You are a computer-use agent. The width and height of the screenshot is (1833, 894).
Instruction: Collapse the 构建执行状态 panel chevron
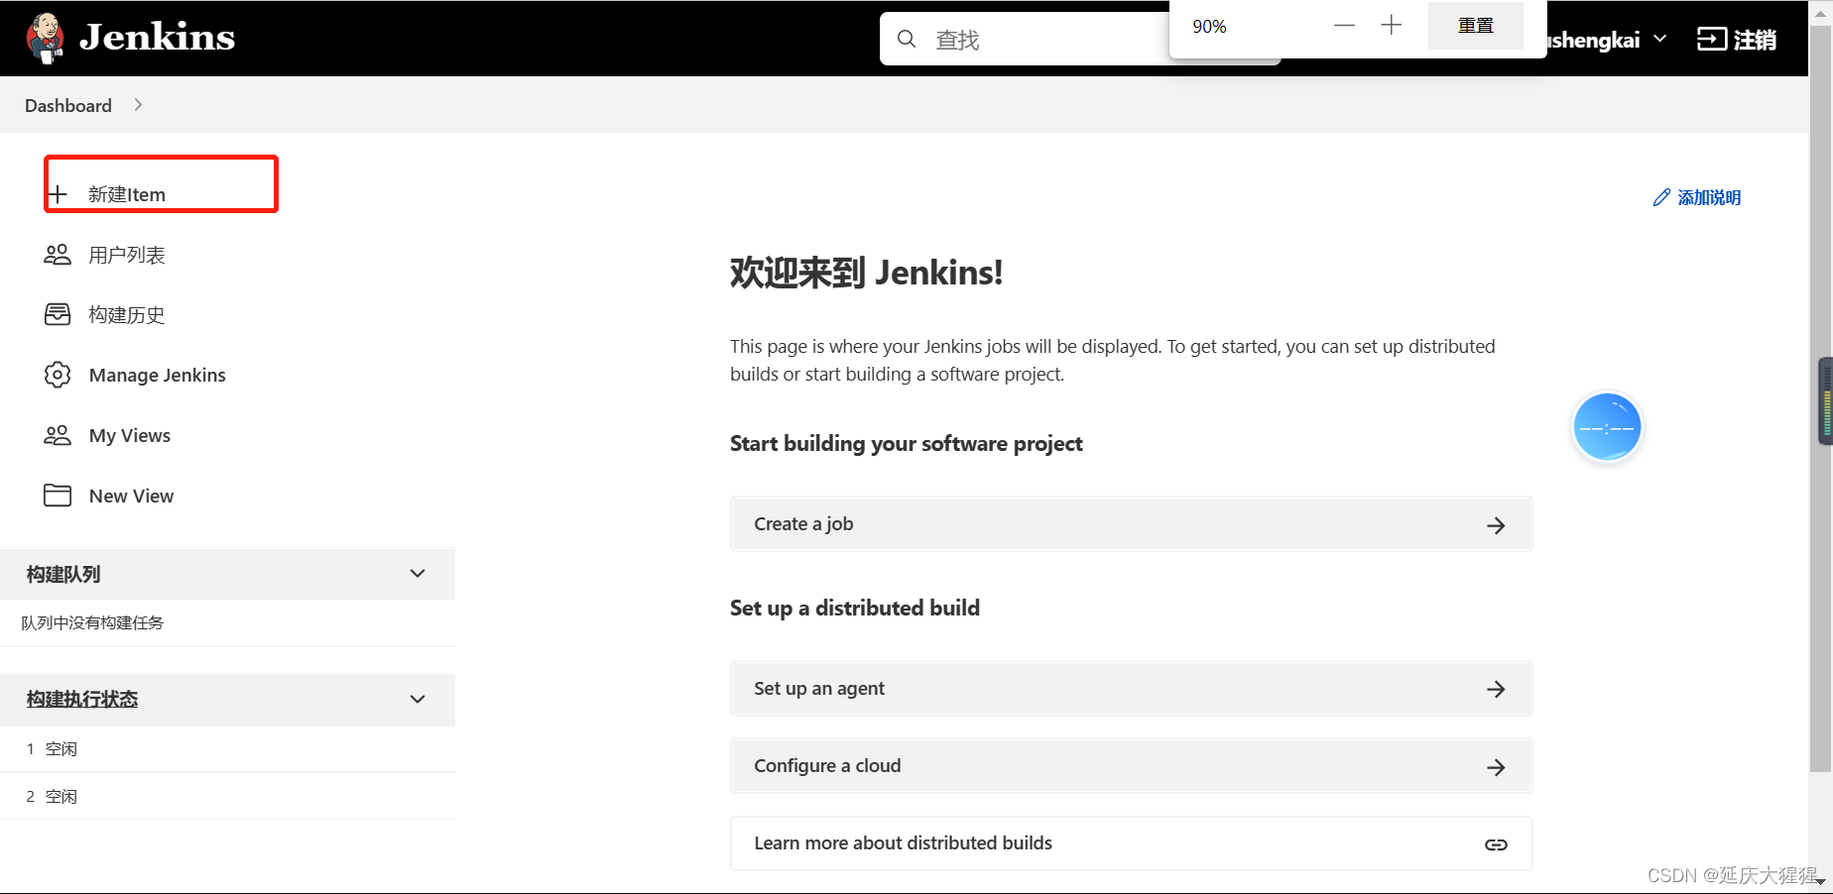(x=418, y=699)
